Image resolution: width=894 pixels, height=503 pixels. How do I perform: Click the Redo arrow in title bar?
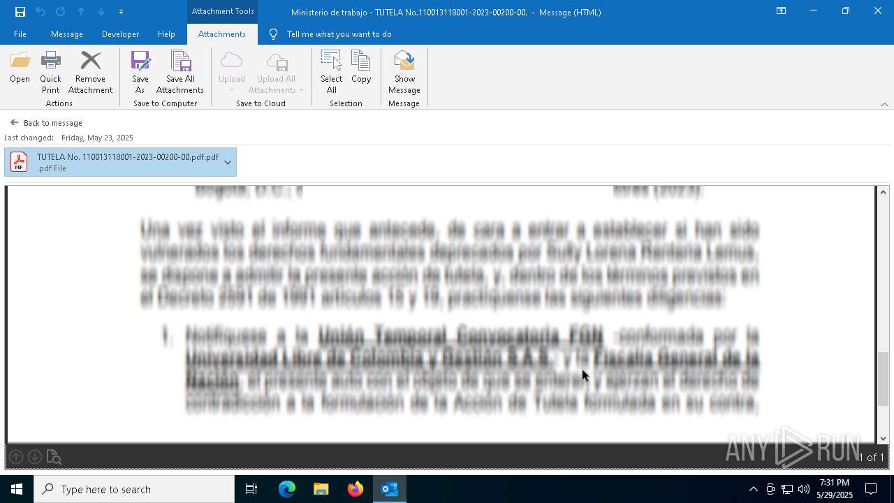pos(61,12)
